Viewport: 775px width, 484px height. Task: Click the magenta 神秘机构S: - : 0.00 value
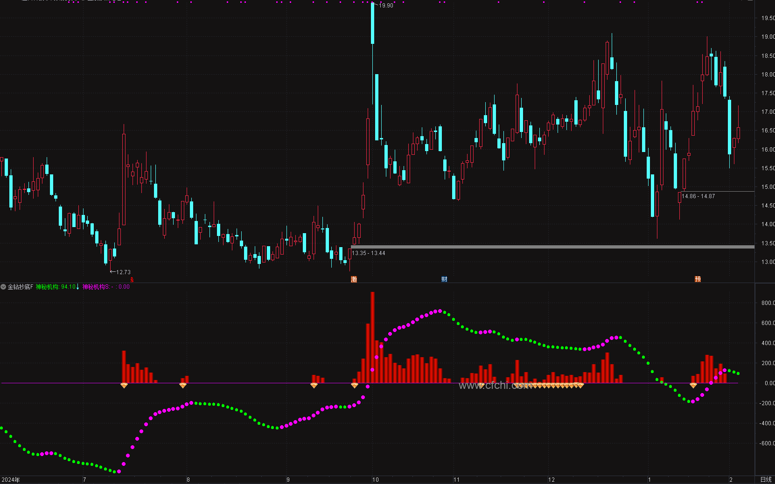coord(106,287)
